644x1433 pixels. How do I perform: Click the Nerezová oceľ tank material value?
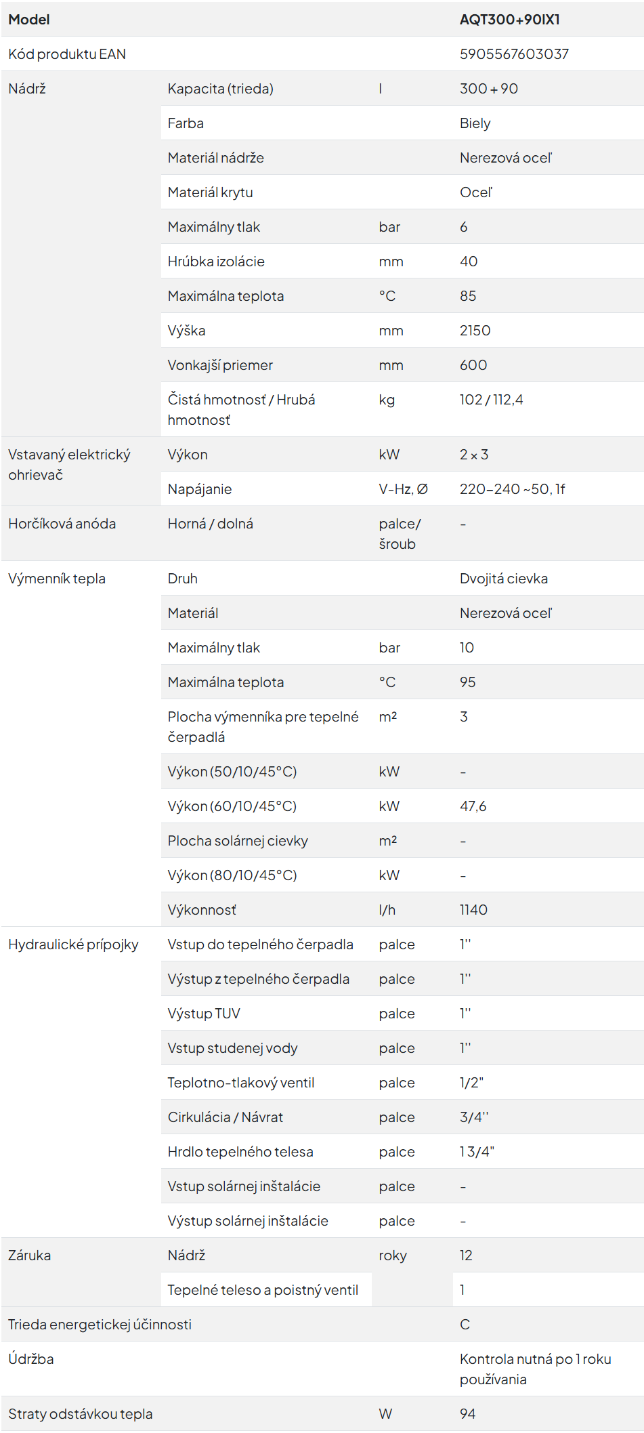(506, 158)
